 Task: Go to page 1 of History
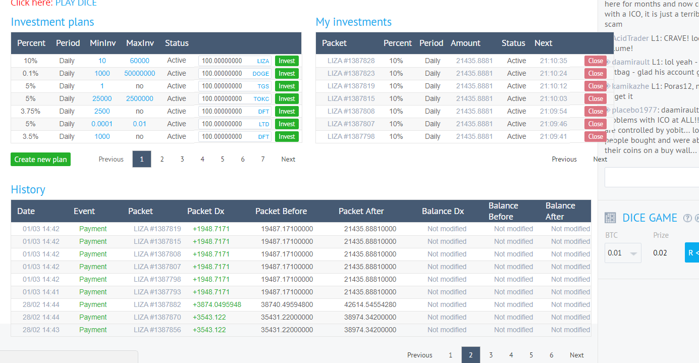click(x=451, y=355)
